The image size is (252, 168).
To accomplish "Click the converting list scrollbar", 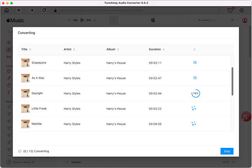I will (232, 81).
